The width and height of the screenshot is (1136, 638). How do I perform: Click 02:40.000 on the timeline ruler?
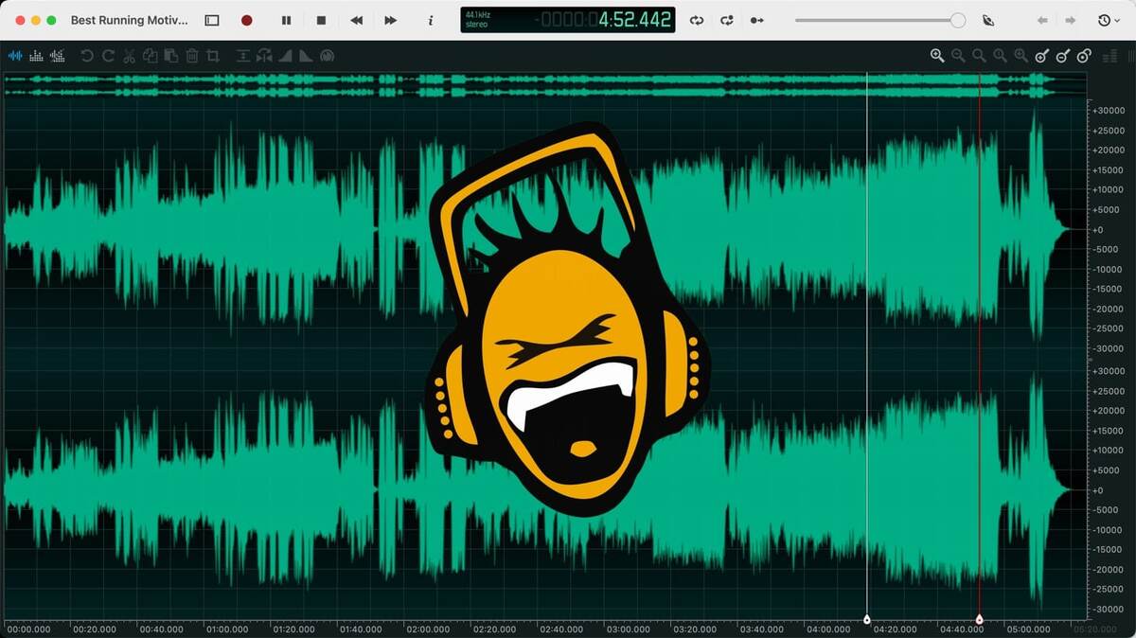(560, 629)
